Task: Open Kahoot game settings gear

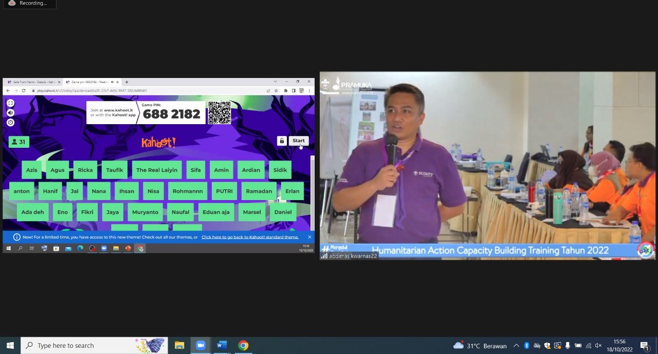Action: point(10,123)
